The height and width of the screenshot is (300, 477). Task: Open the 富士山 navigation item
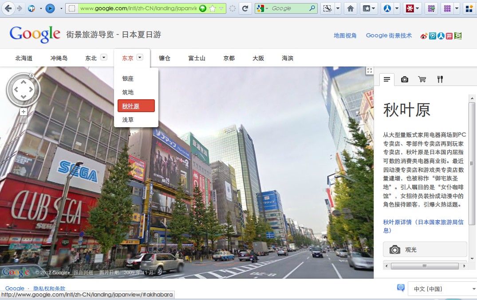(197, 58)
